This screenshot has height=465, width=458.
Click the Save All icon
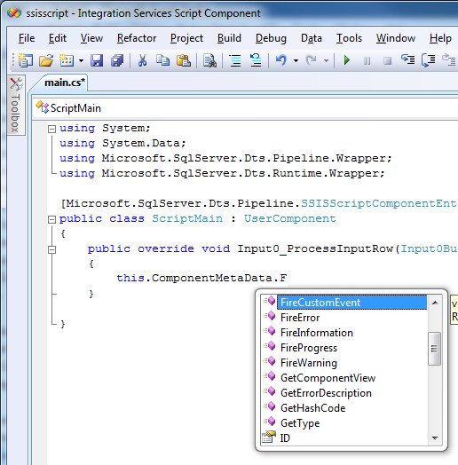click(117, 60)
